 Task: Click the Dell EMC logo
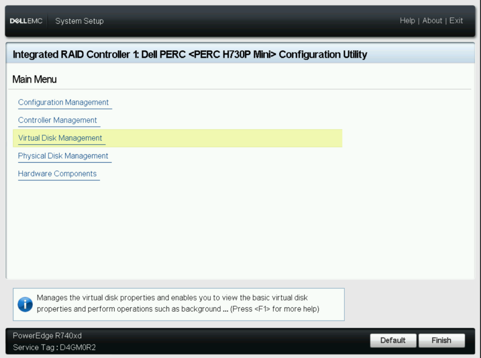click(x=26, y=21)
